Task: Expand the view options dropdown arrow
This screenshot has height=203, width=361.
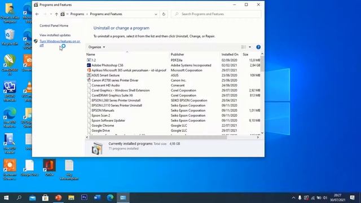Action: click(250, 47)
